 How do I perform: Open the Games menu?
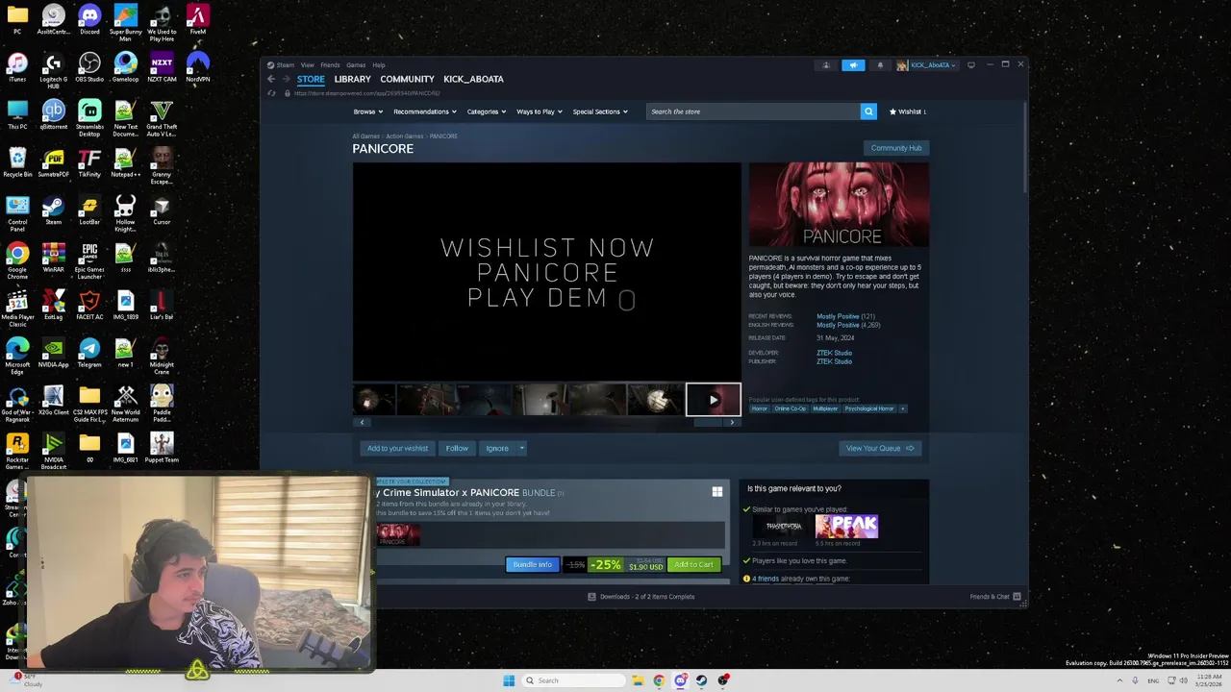[356, 65]
